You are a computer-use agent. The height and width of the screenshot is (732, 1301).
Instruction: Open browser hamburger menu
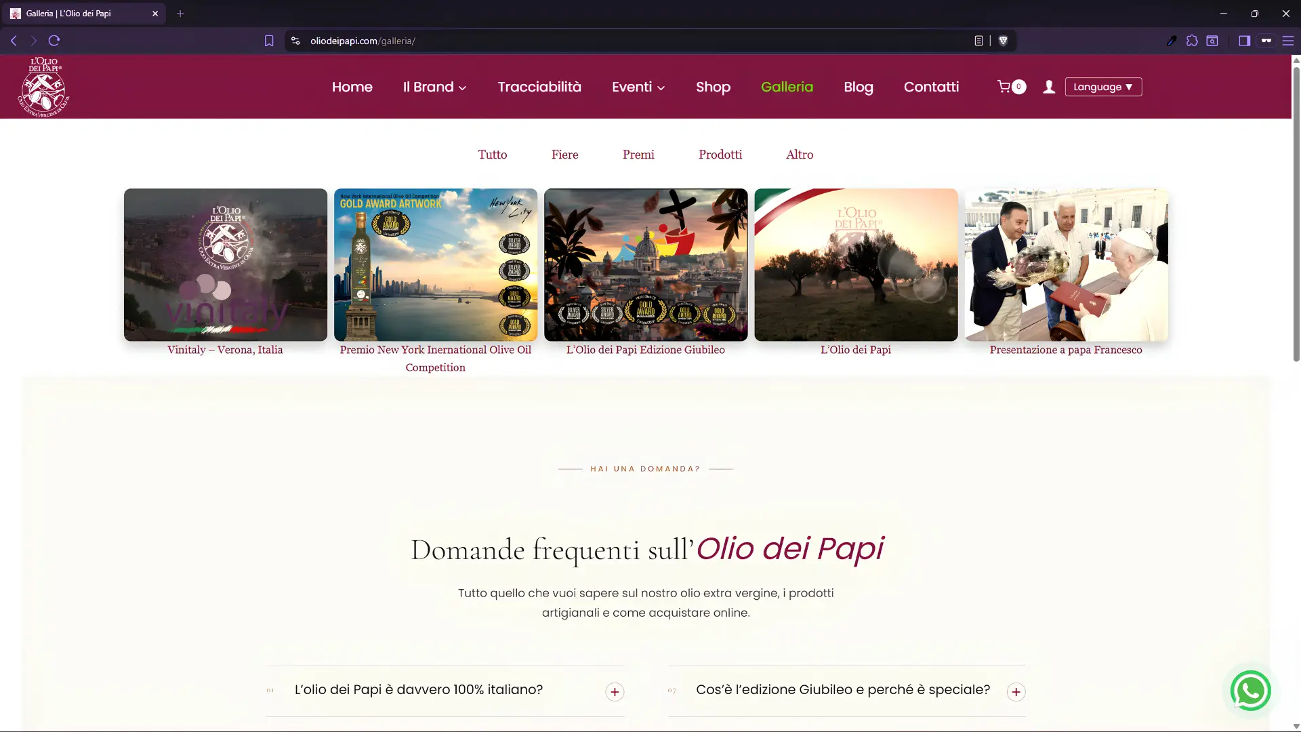[1288, 41]
